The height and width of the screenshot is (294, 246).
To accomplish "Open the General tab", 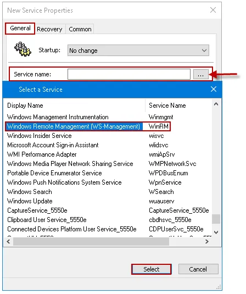I will (x=20, y=29).
